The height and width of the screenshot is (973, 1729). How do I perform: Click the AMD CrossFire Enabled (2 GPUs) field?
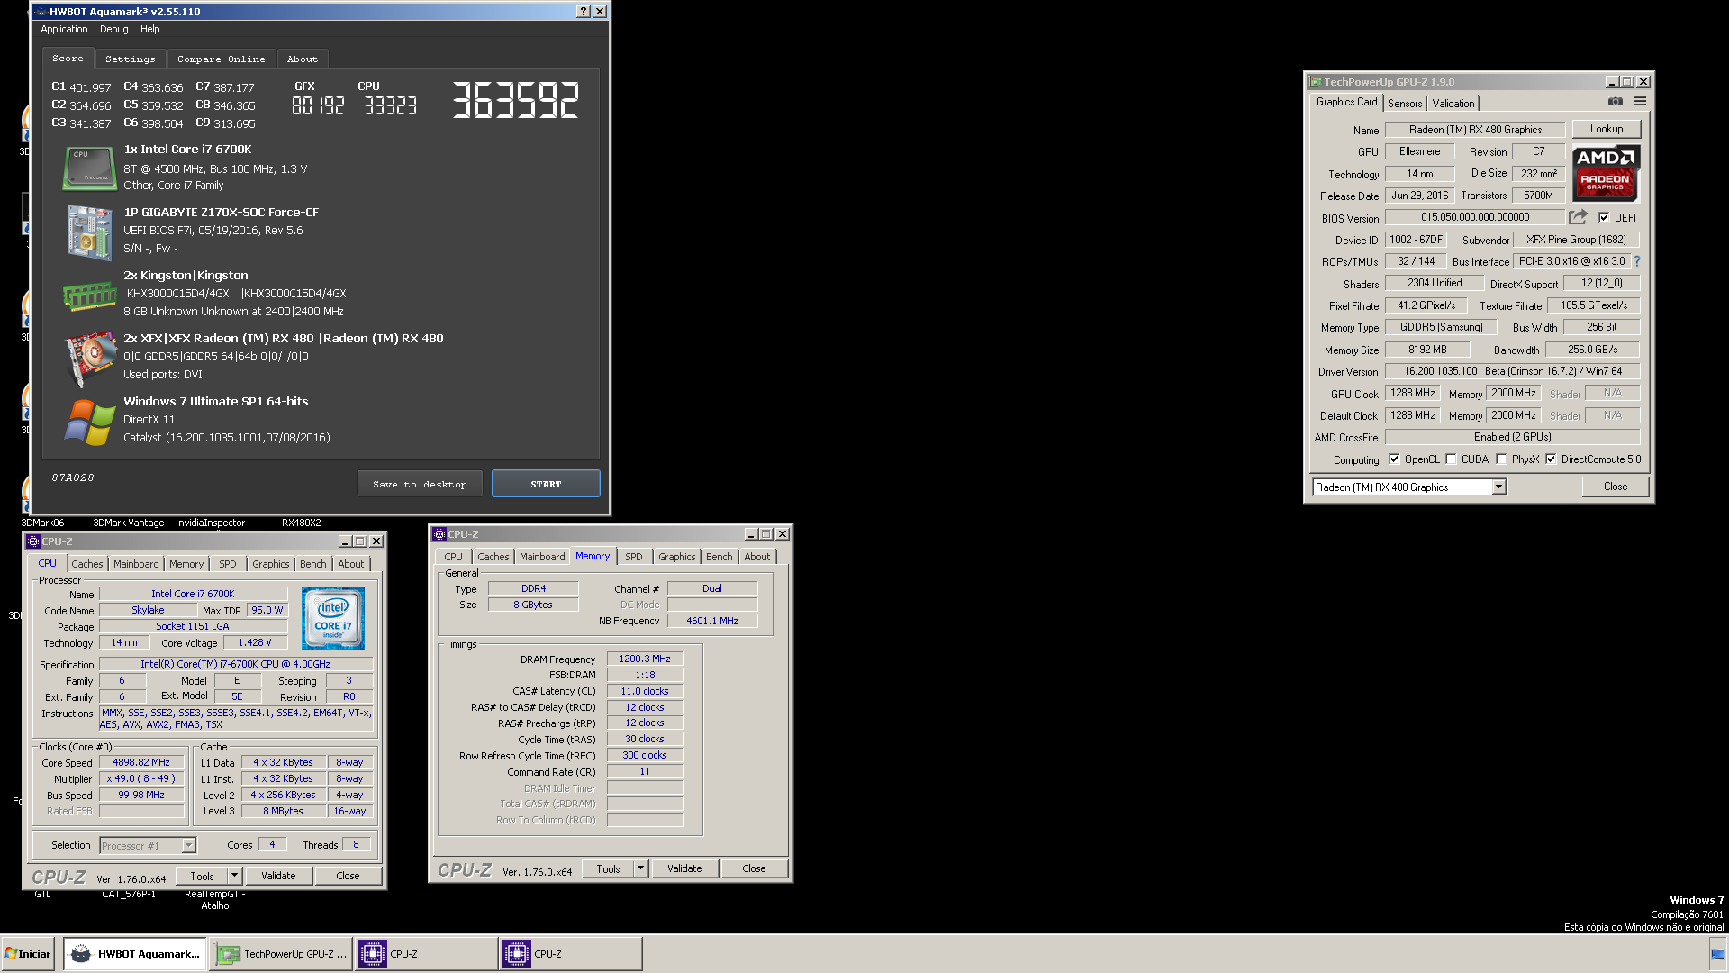[1513, 437]
